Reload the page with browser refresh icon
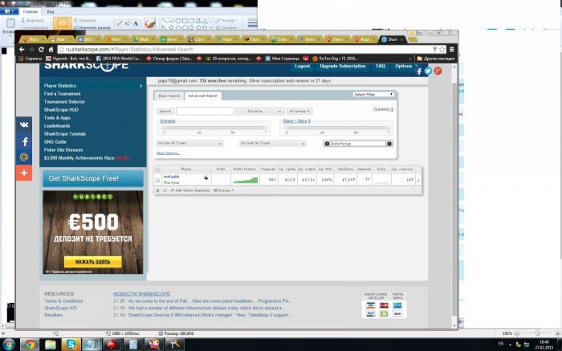Screen dimensions: 562x351 tap(41, 50)
